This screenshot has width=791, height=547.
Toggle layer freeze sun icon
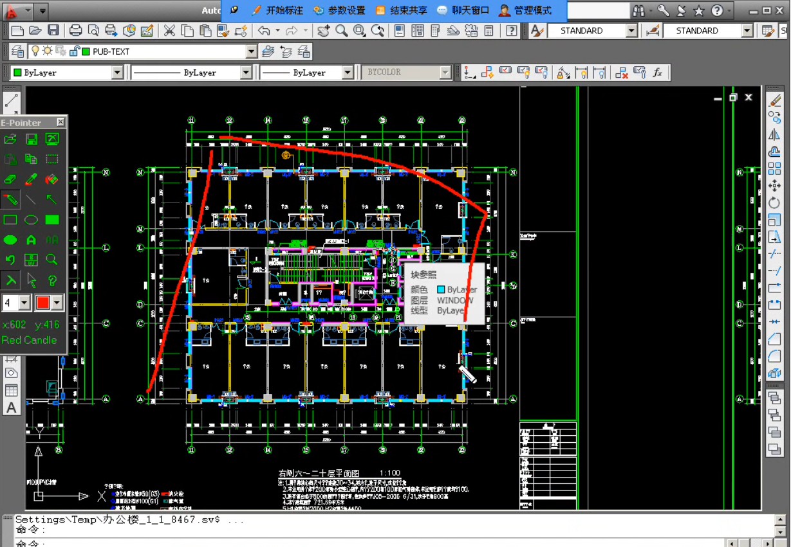click(x=48, y=51)
